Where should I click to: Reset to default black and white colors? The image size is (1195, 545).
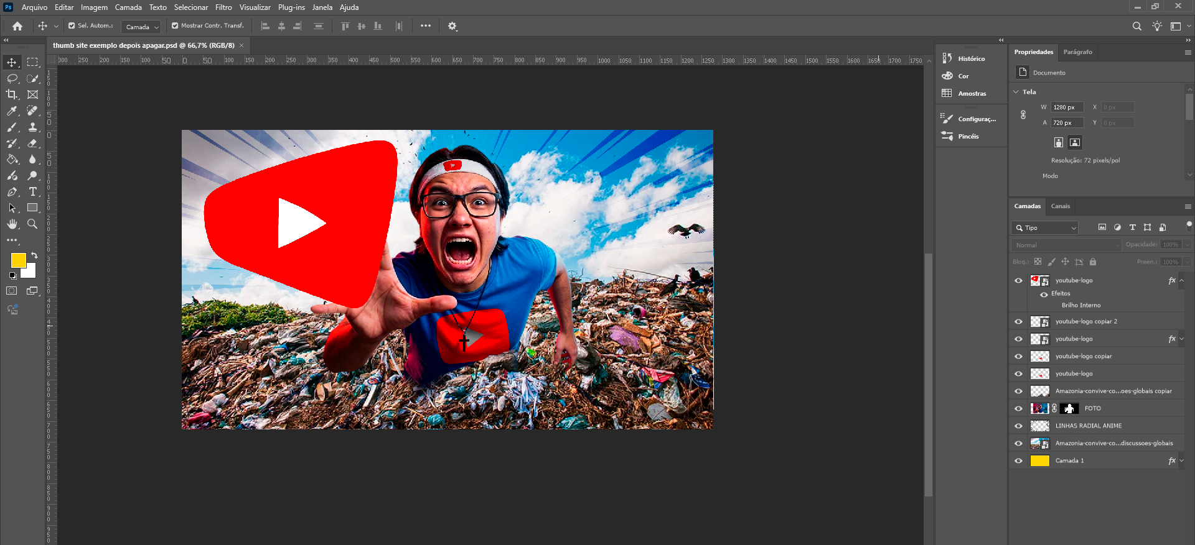tap(13, 275)
